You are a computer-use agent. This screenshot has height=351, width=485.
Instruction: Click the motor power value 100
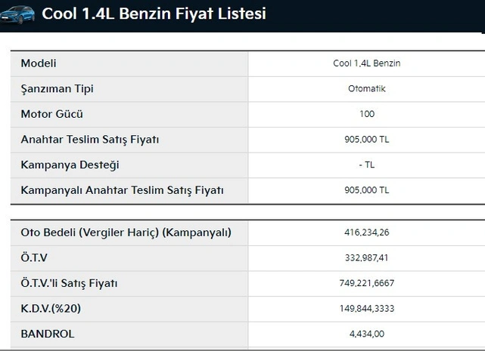[x=367, y=114]
